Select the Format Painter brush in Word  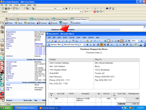[91, 41]
